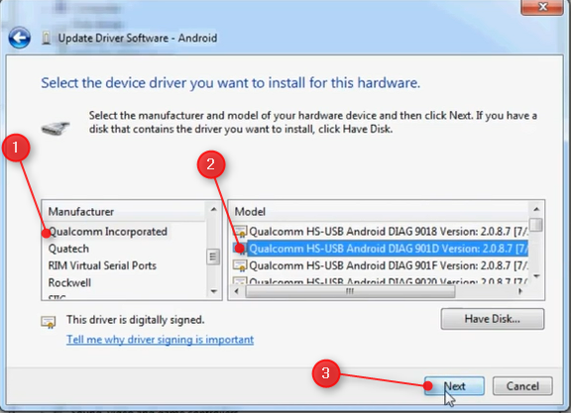Click Model list scroll down arrow
Viewport: 571px width, 413px height.
point(536,276)
